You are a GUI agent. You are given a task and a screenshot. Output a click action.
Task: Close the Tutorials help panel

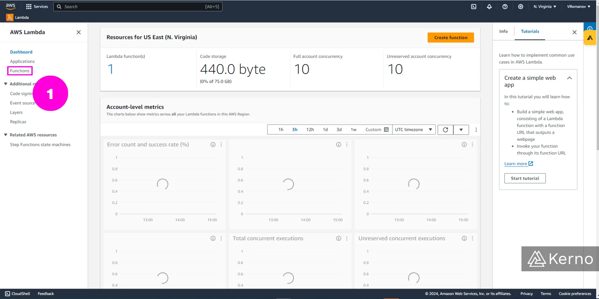574,32
